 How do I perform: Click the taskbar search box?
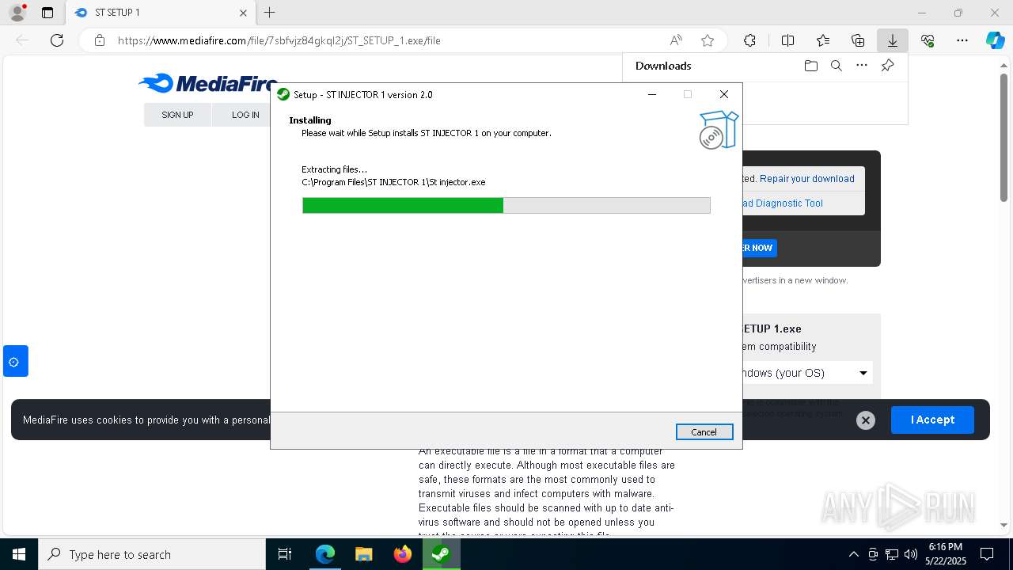click(152, 554)
